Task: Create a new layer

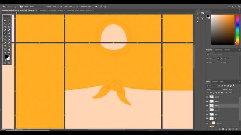Action: click(x=233, y=129)
